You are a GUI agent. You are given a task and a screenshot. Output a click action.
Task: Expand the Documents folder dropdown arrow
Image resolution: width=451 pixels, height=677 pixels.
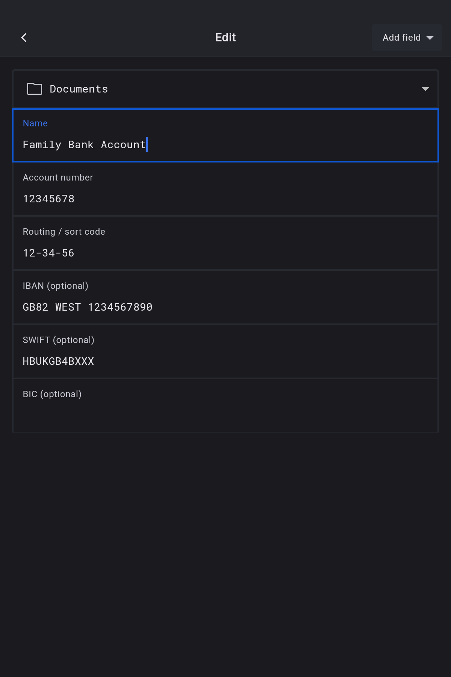425,89
